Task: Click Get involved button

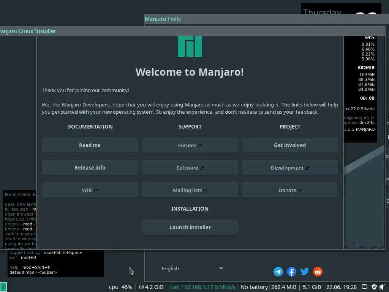Action: click(x=290, y=145)
